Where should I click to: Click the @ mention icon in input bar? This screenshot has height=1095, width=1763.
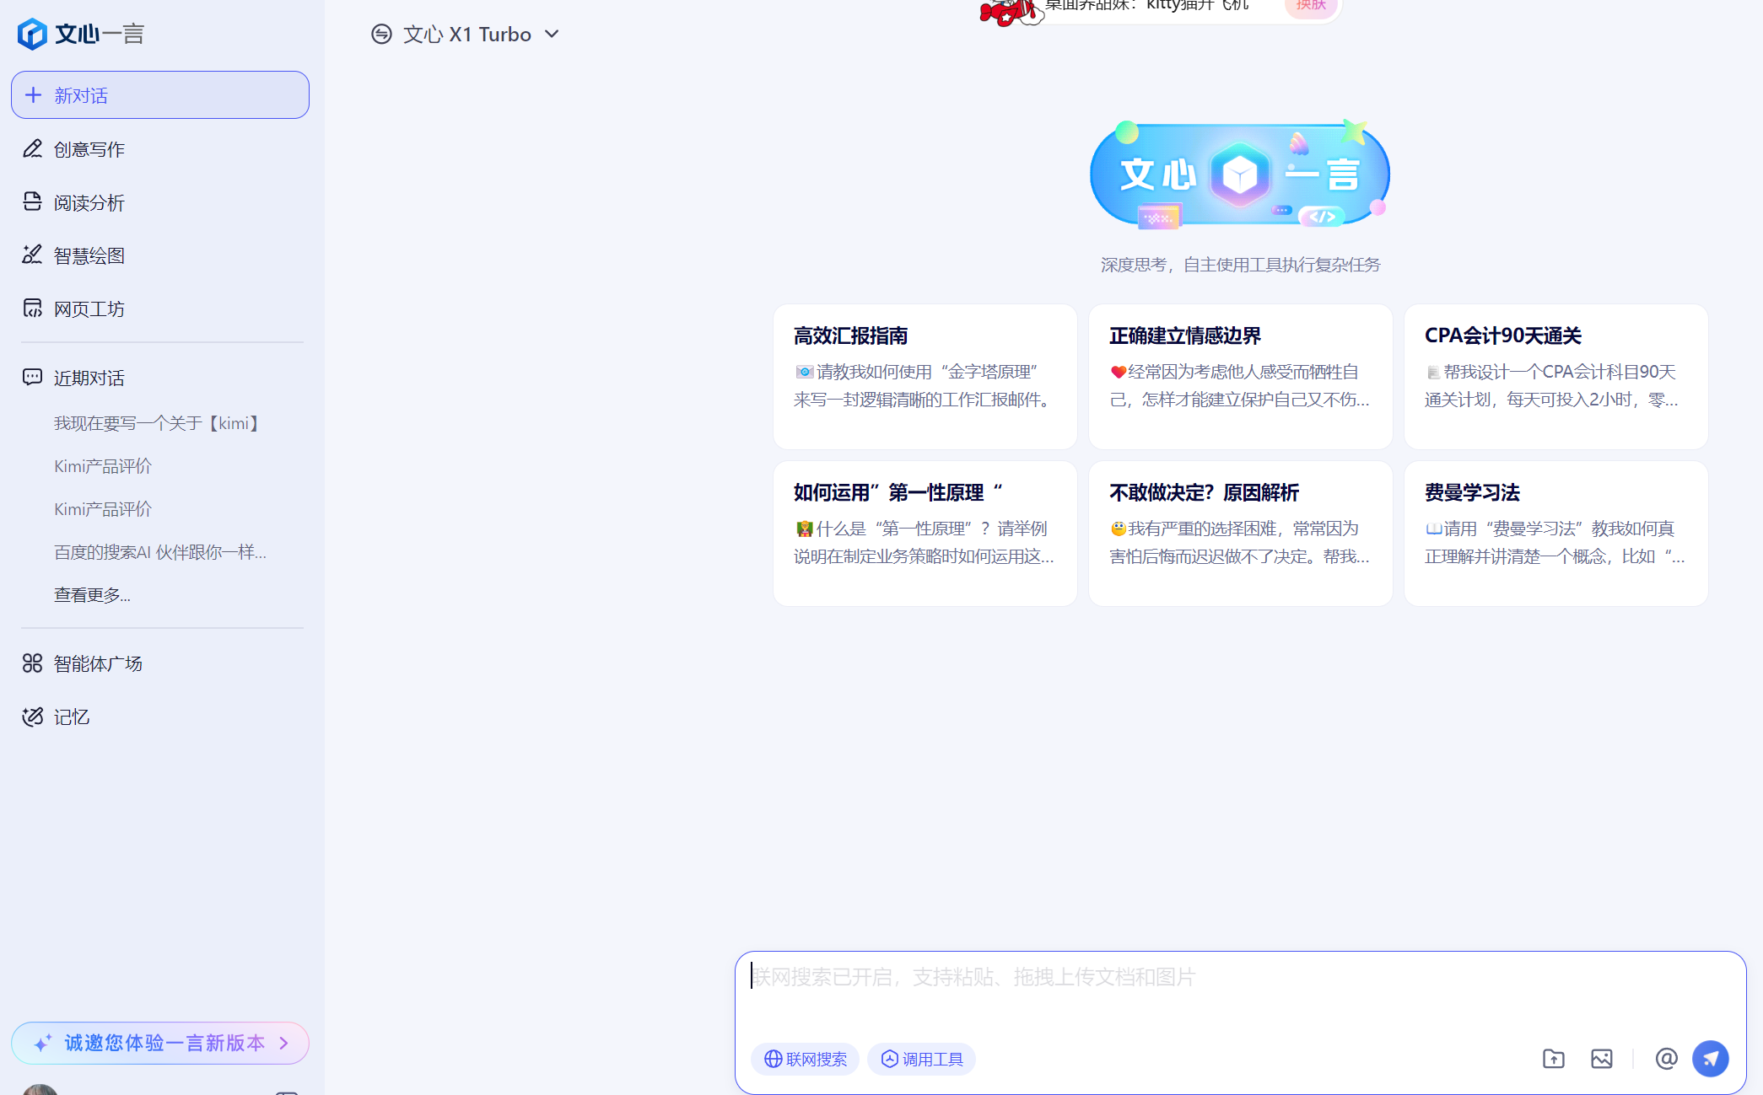coord(1666,1059)
